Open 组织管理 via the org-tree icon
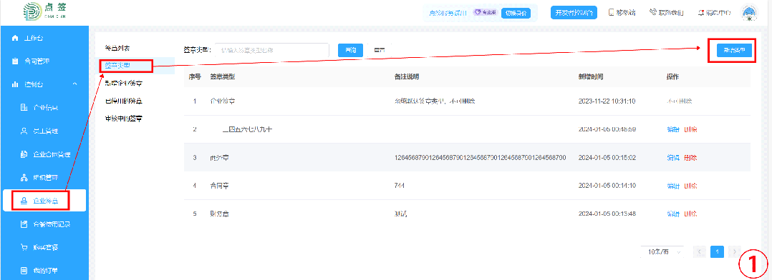 tap(24, 177)
